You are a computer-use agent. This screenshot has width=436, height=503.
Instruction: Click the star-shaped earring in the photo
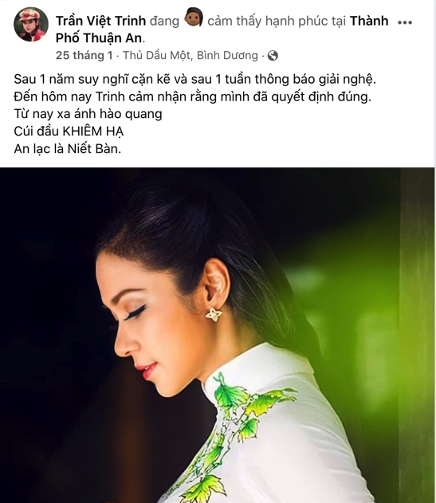click(214, 314)
